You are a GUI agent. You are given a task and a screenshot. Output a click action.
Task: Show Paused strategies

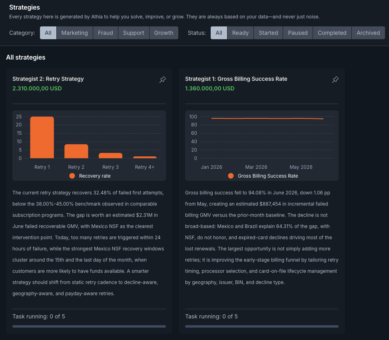click(298, 33)
